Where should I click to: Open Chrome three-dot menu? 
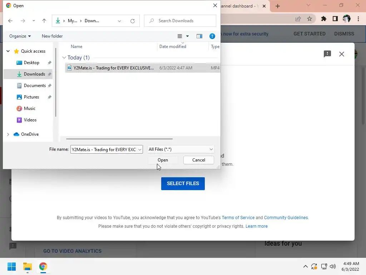tap(358, 19)
